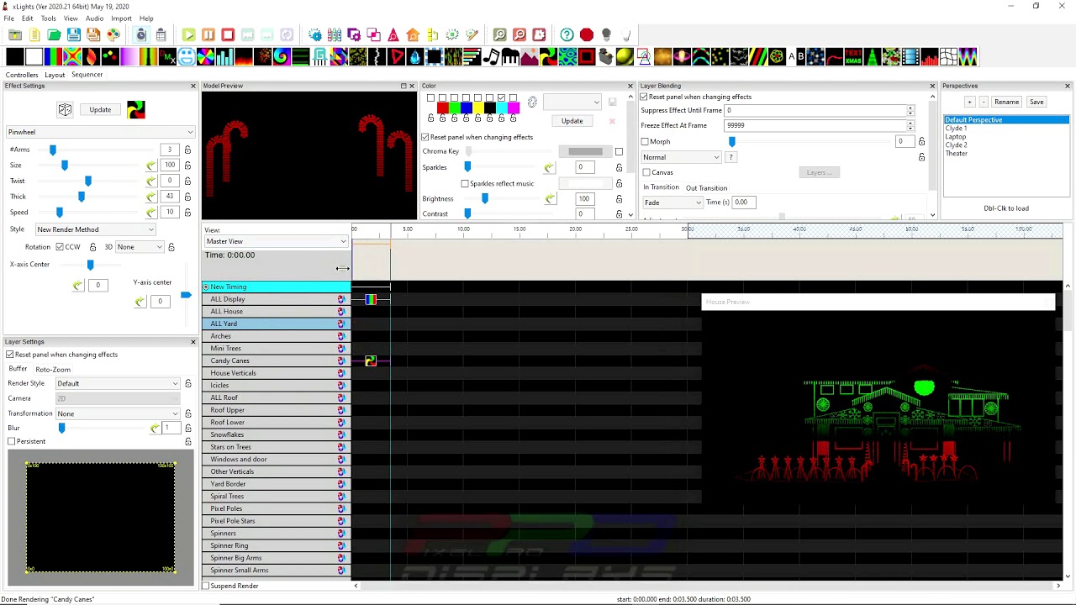
Task: Open the Pinwheel effect type dropdown
Action: coord(100,132)
